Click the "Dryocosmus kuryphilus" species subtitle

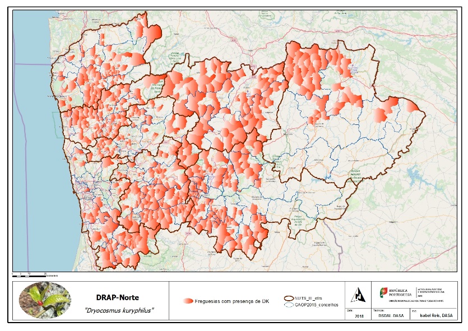[x=119, y=310]
